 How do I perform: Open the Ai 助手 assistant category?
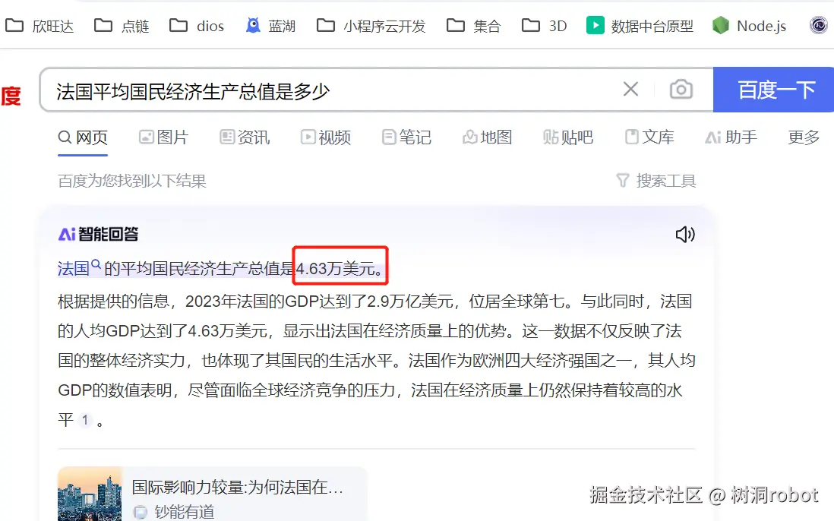pos(731,137)
